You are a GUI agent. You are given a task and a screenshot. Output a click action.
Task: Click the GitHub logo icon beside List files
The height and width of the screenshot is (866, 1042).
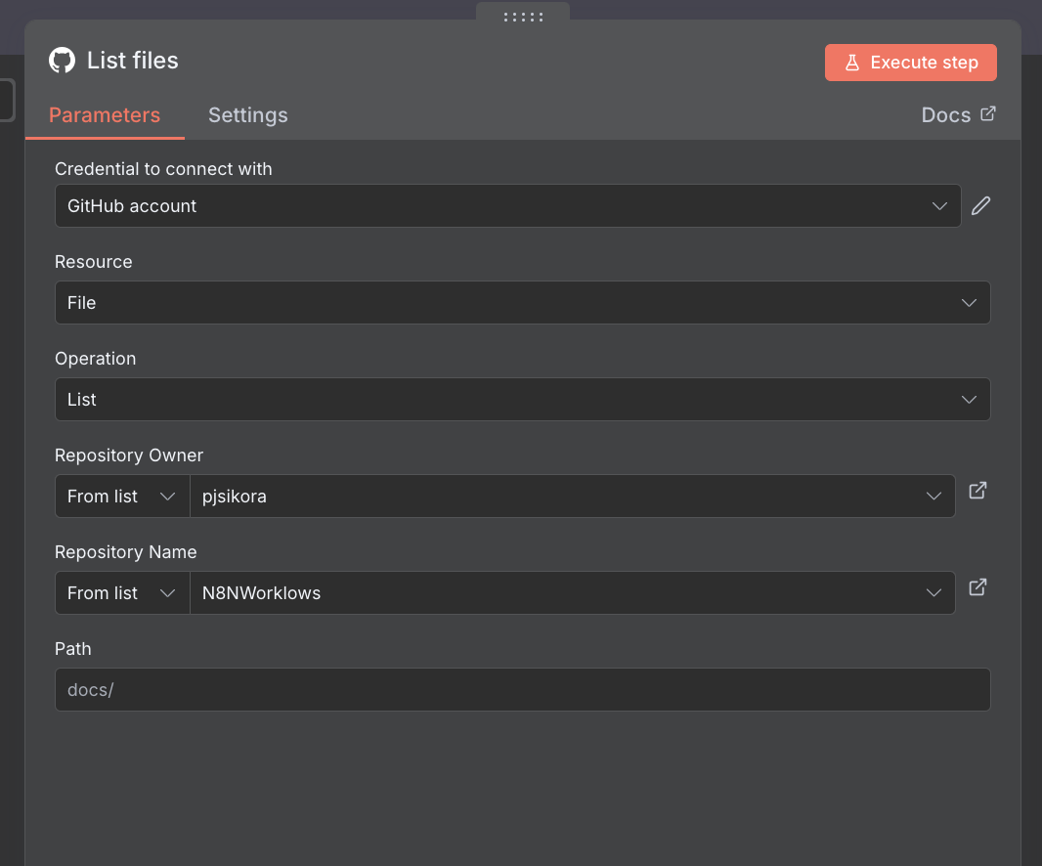(62, 61)
